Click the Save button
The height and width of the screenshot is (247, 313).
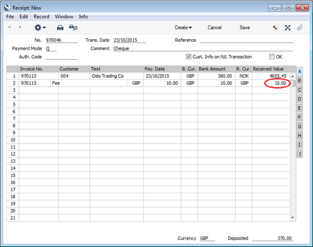(245, 27)
